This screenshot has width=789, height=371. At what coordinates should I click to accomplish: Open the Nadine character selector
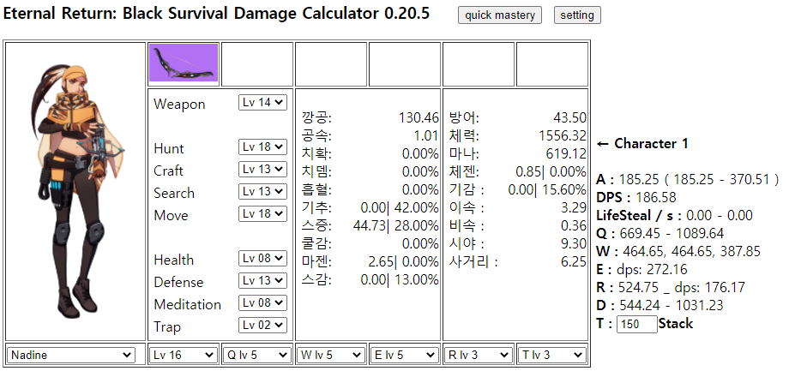pos(71,355)
